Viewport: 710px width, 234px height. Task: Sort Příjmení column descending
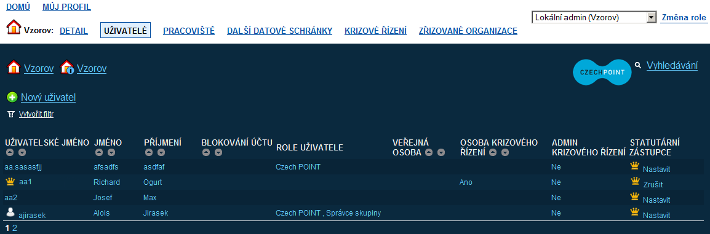point(161,153)
